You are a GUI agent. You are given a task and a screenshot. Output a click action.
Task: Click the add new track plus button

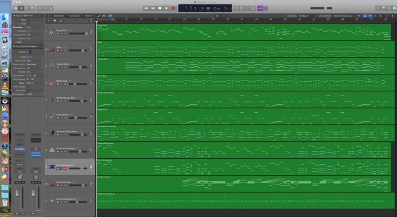[48, 21]
